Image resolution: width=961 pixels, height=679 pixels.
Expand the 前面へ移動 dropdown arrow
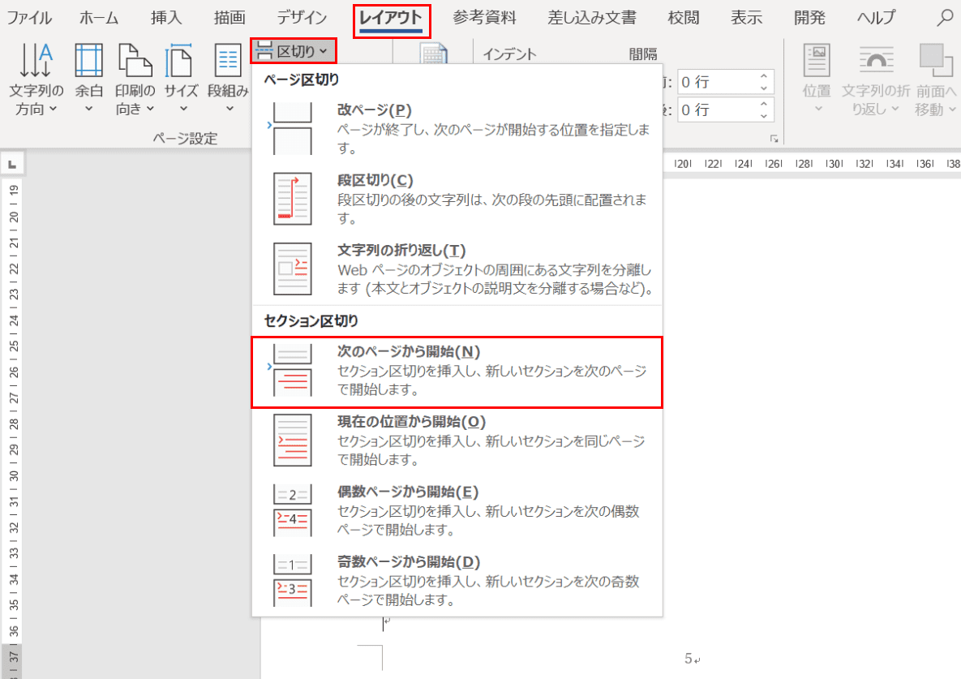click(952, 109)
